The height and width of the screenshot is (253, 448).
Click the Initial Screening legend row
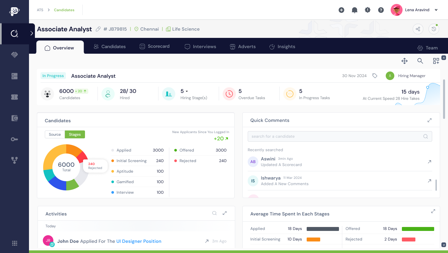(137, 161)
